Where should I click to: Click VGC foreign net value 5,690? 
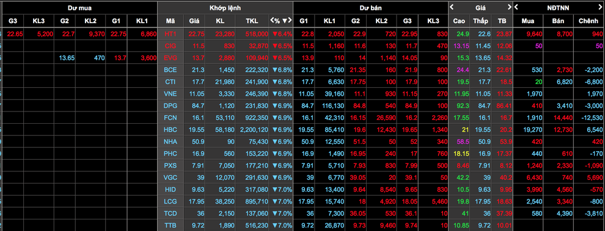(595, 177)
